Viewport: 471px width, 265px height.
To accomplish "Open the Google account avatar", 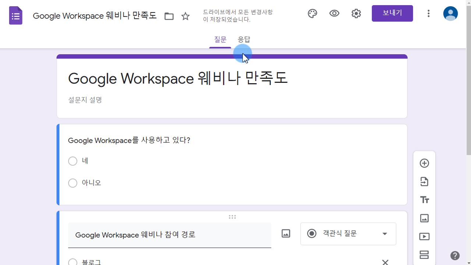I will coord(450,14).
